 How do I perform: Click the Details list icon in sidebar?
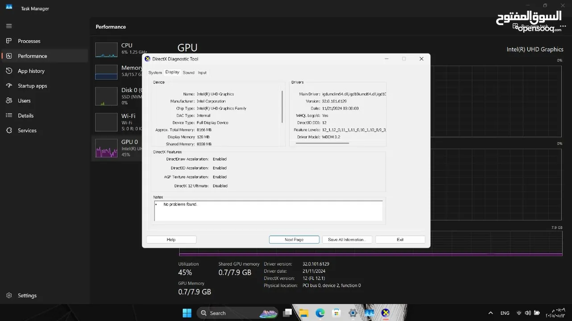[x=8, y=115]
